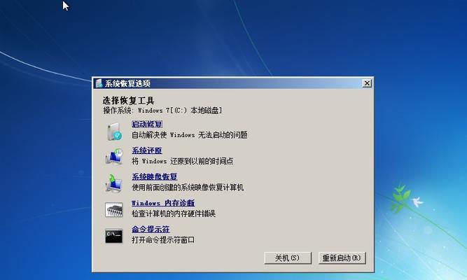Close the 系统恢复选项 dialog
The height and width of the screenshot is (280, 467).
367,83
